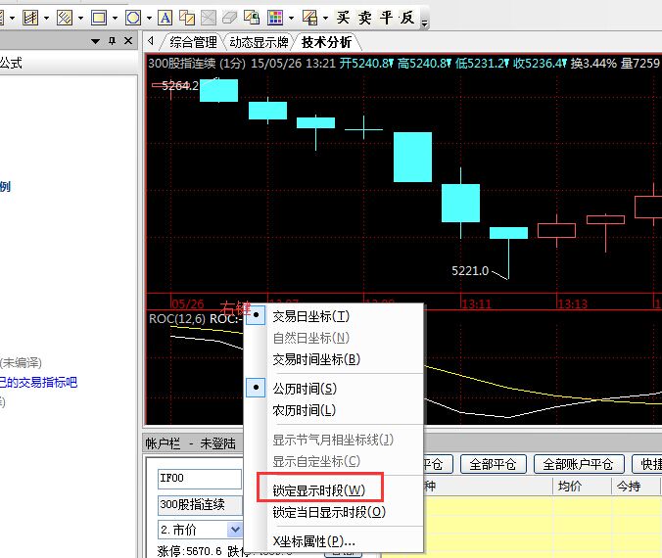Select the rectangle drawing tool
Viewport: 662px width, 558px height.
[97, 18]
